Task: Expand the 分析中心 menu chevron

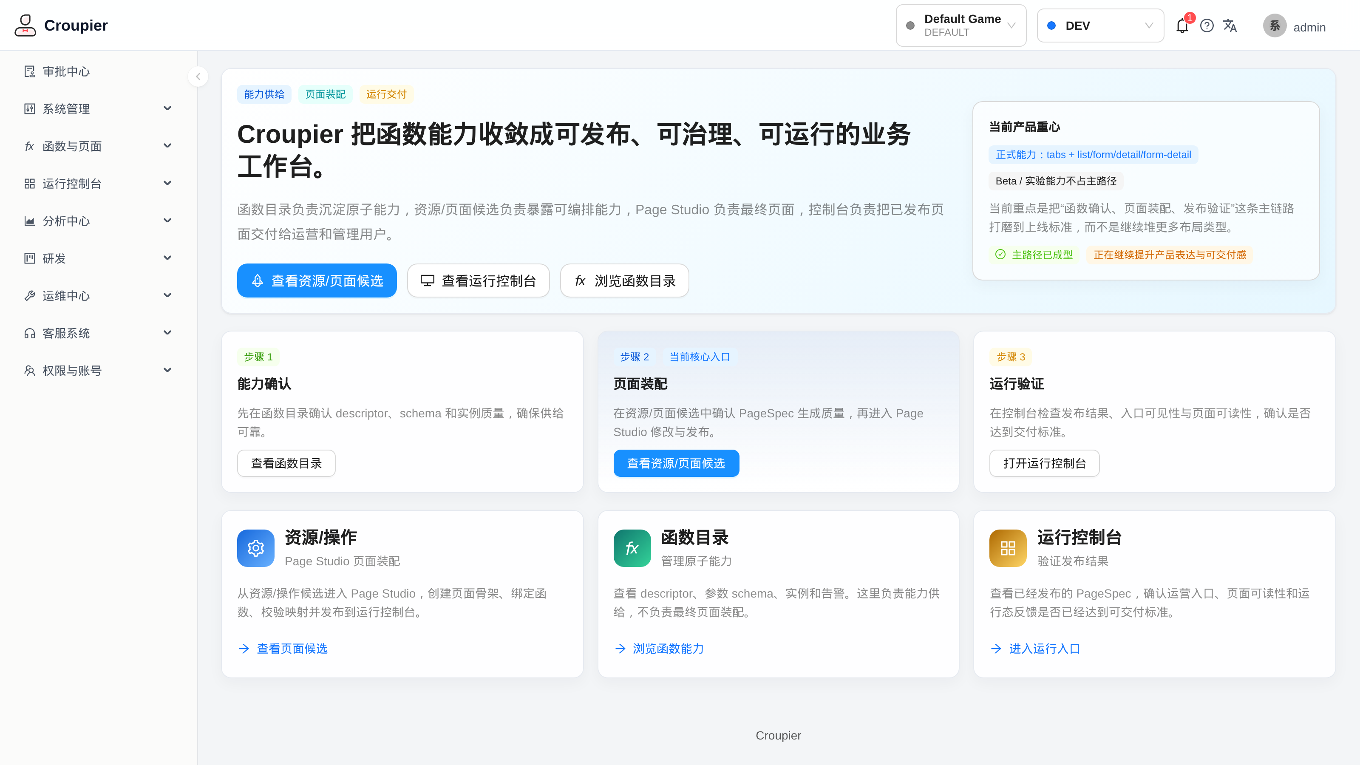Action: pos(167,221)
